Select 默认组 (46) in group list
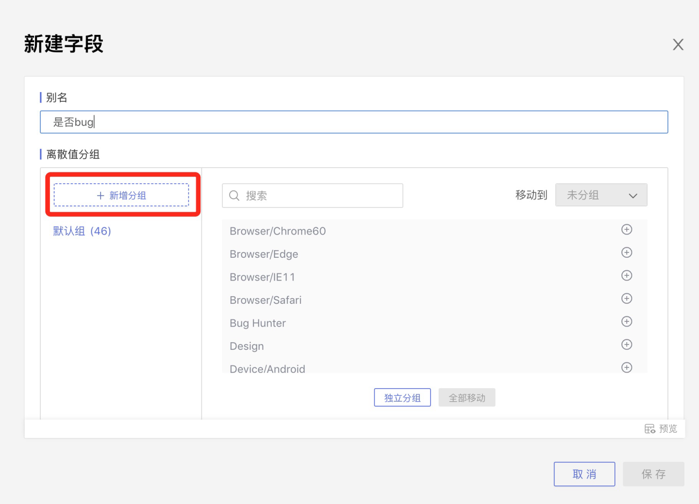699x504 pixels. [x=82, y=231]
